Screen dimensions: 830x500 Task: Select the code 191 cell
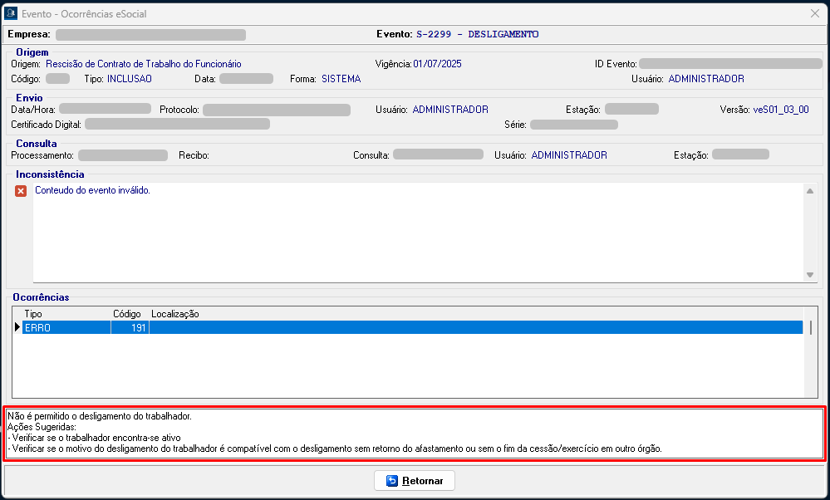[130, 328]
